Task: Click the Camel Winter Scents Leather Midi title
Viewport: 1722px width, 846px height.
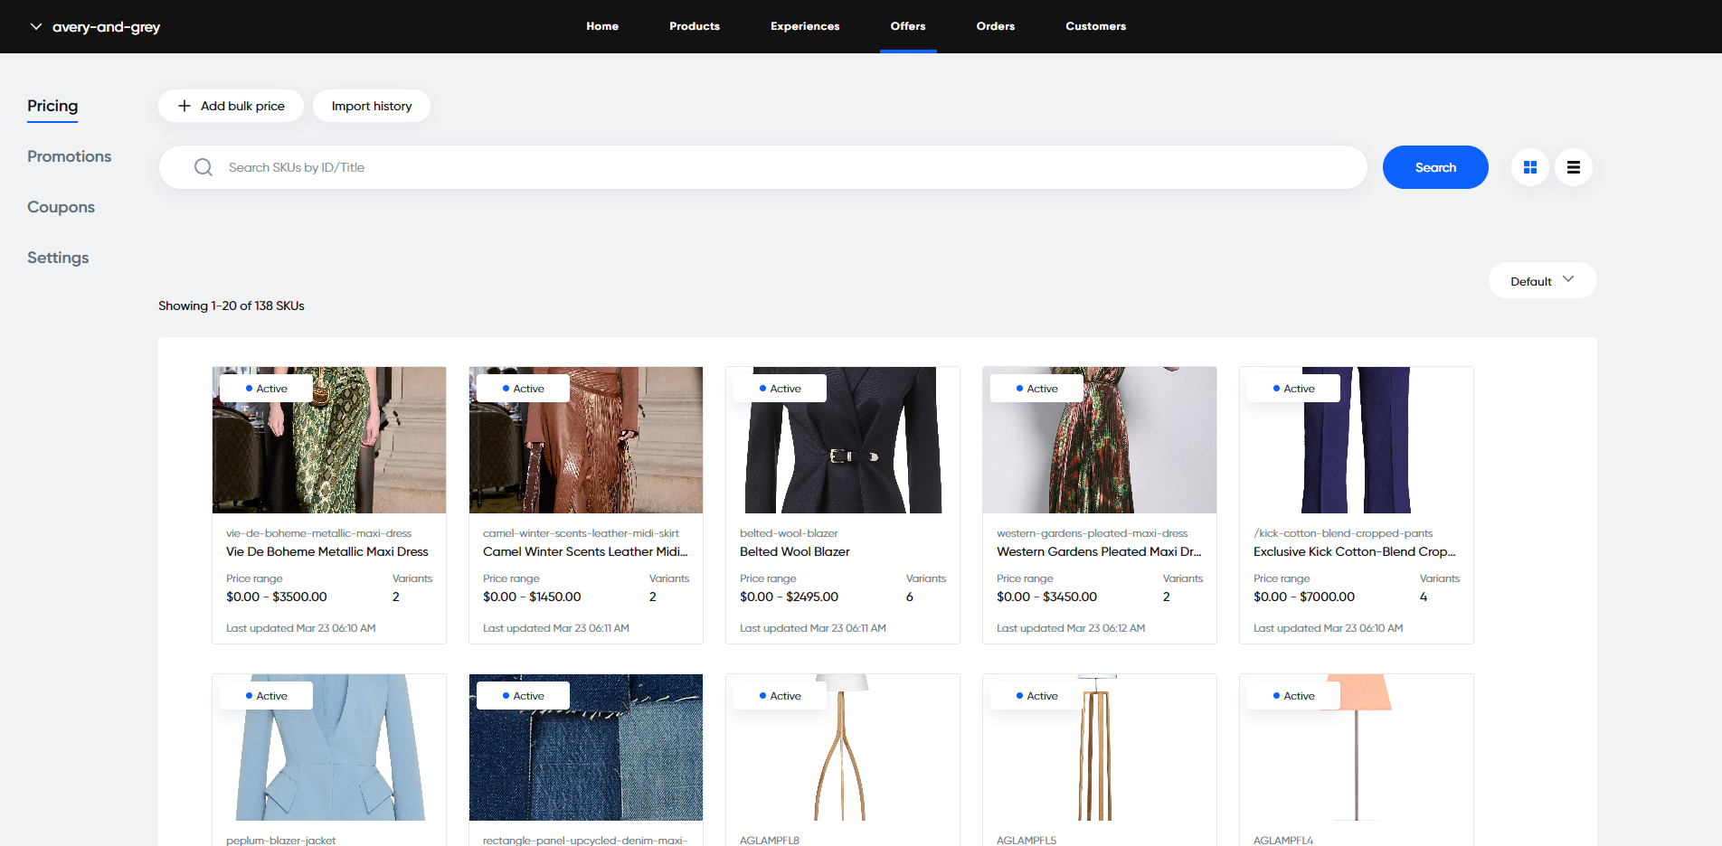Action: pyautogui.click(x=585, y=551)
